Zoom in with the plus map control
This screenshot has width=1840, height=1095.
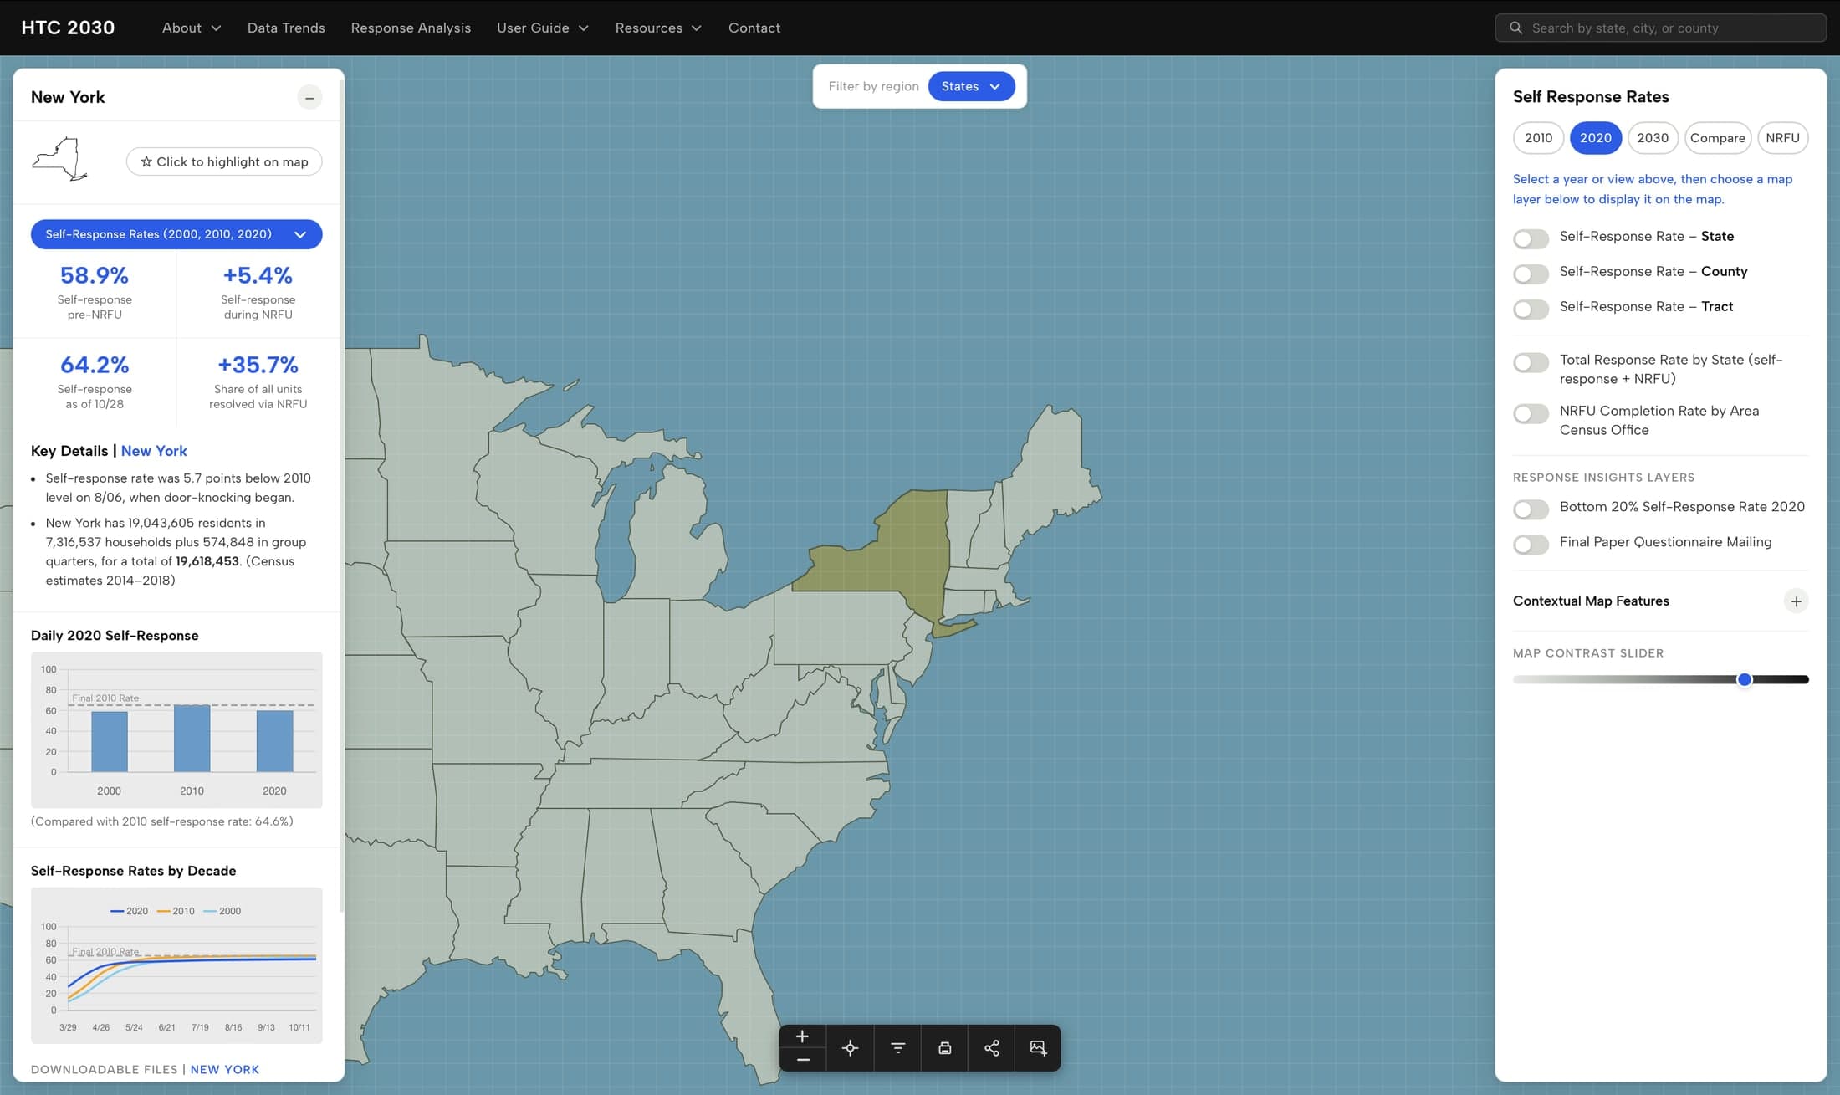click(x=802, y=1036)
